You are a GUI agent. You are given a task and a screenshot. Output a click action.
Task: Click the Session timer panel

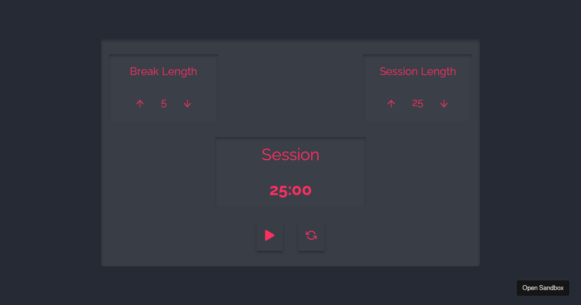click(290, 172)
